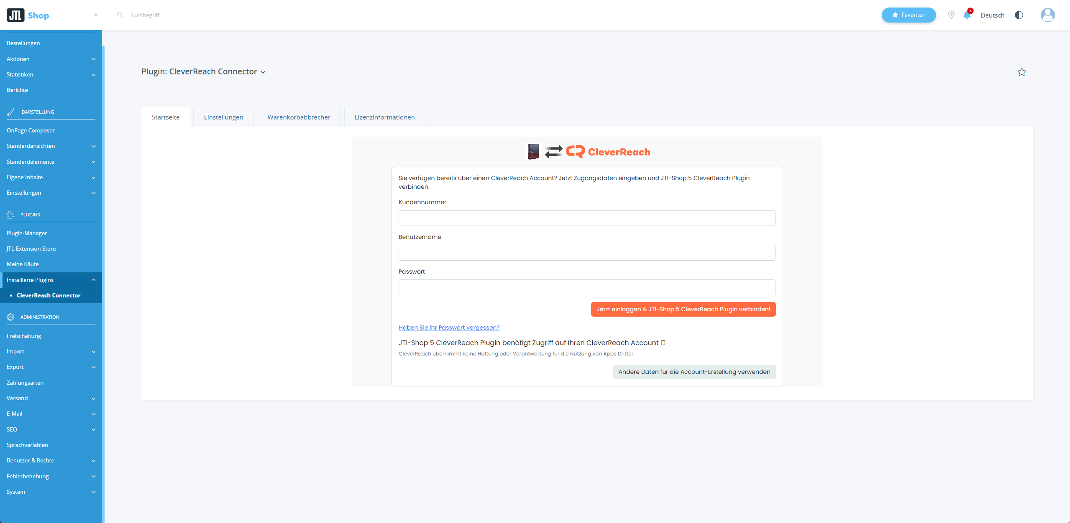The image size is (1070, 523).
Task: Click the JTL Shop logo
Action: pyautogui.click(x=28, y=15)
